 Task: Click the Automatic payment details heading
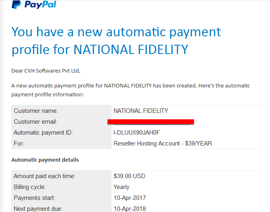45,160
